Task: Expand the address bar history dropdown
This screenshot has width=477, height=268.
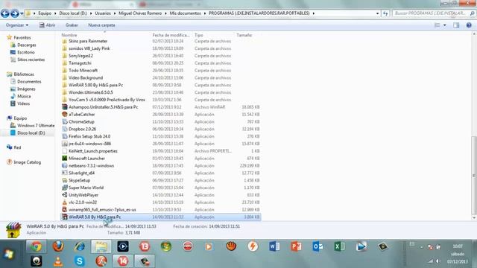Action: [378, 13]
